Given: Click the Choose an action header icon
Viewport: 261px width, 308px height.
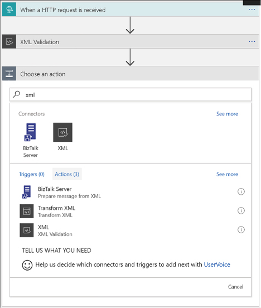Looking at the screenshot, I should click(x=9, y=74).
